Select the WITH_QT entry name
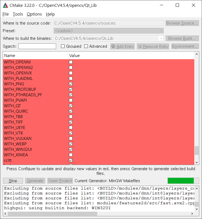Viewport: 202px width, 219px height. click(x=12, y=106)
